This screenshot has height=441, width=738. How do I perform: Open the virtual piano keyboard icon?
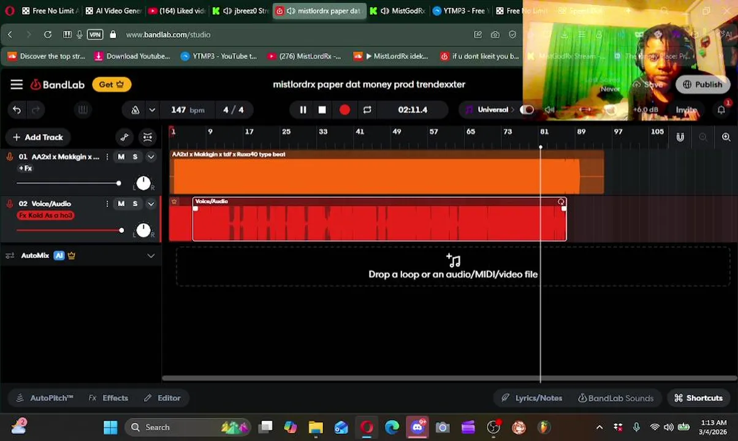coord(83,110)
